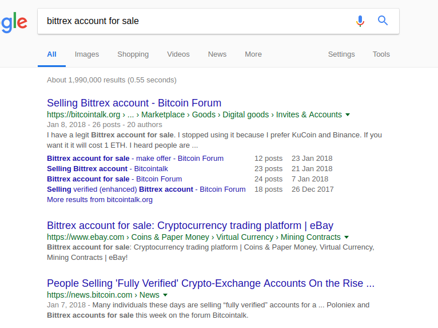Screen dimensions: 438x328
Task: Open the More menu
Action: click(x=253, y=54)
